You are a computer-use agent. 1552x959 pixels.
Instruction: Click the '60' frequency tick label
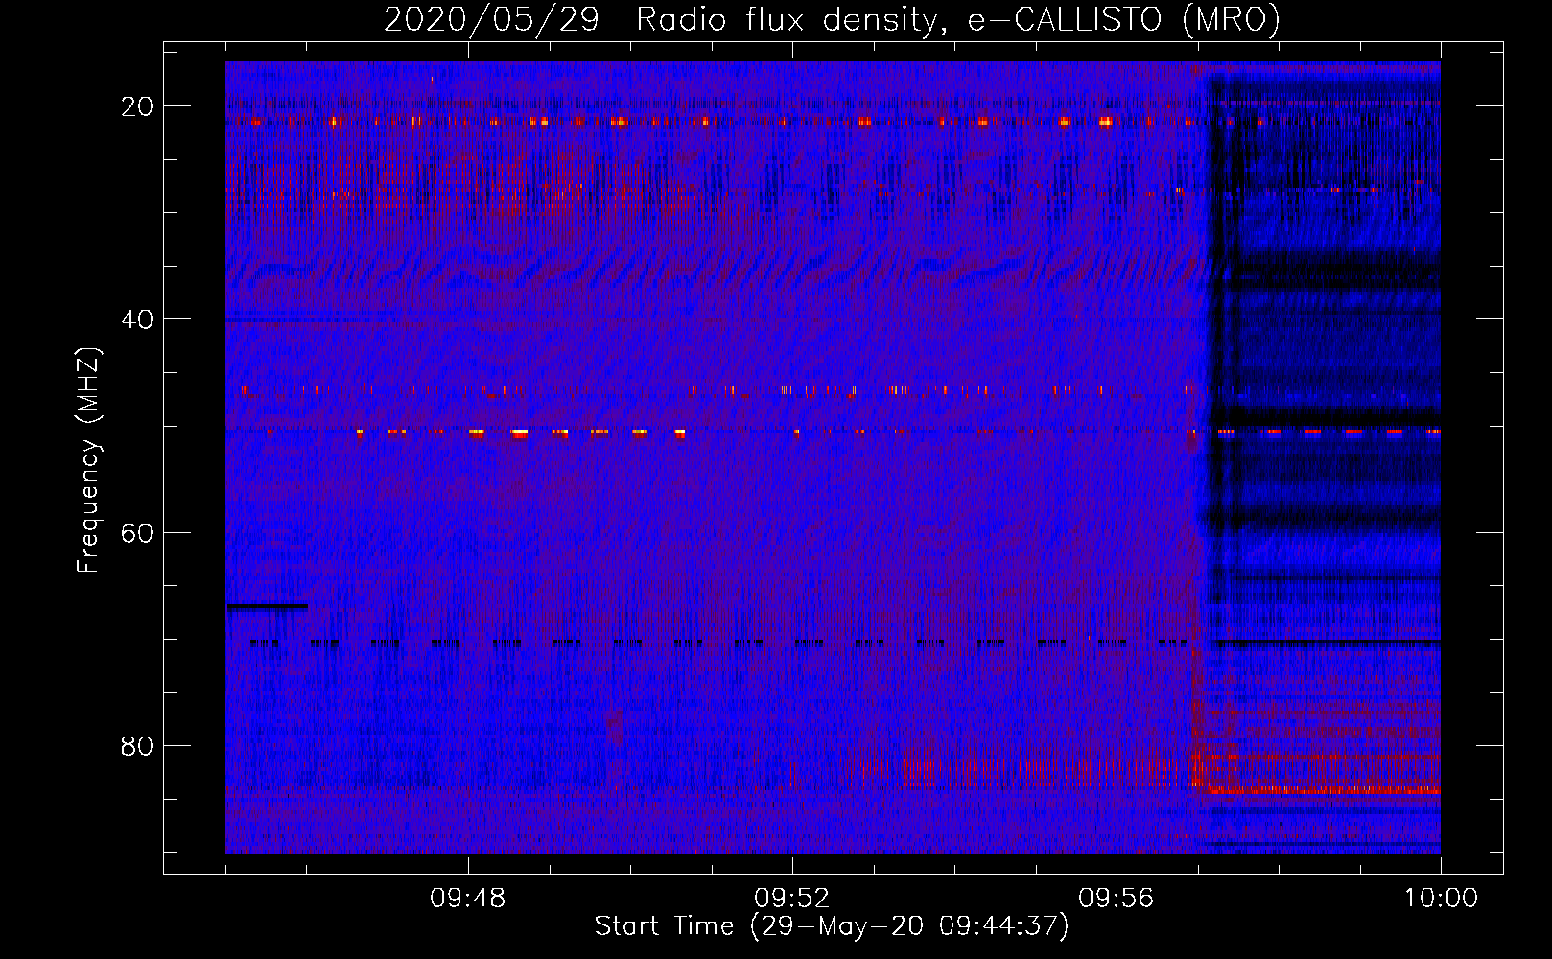tap(137, 532)
